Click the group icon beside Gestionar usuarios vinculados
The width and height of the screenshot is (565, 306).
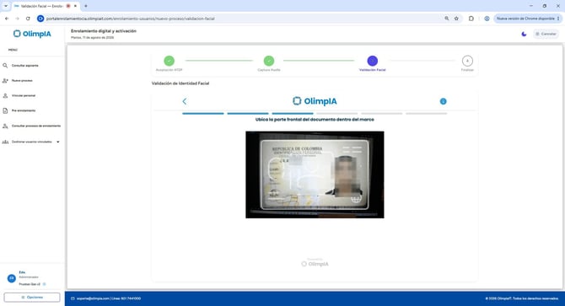5,142
